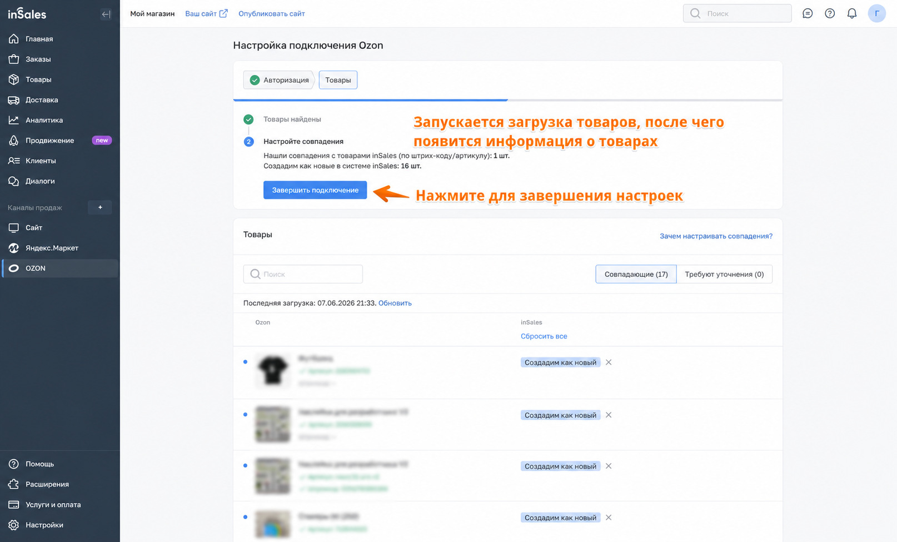Click Завершить подключение button
897x542 pixels.
click(x=315, y=190)
